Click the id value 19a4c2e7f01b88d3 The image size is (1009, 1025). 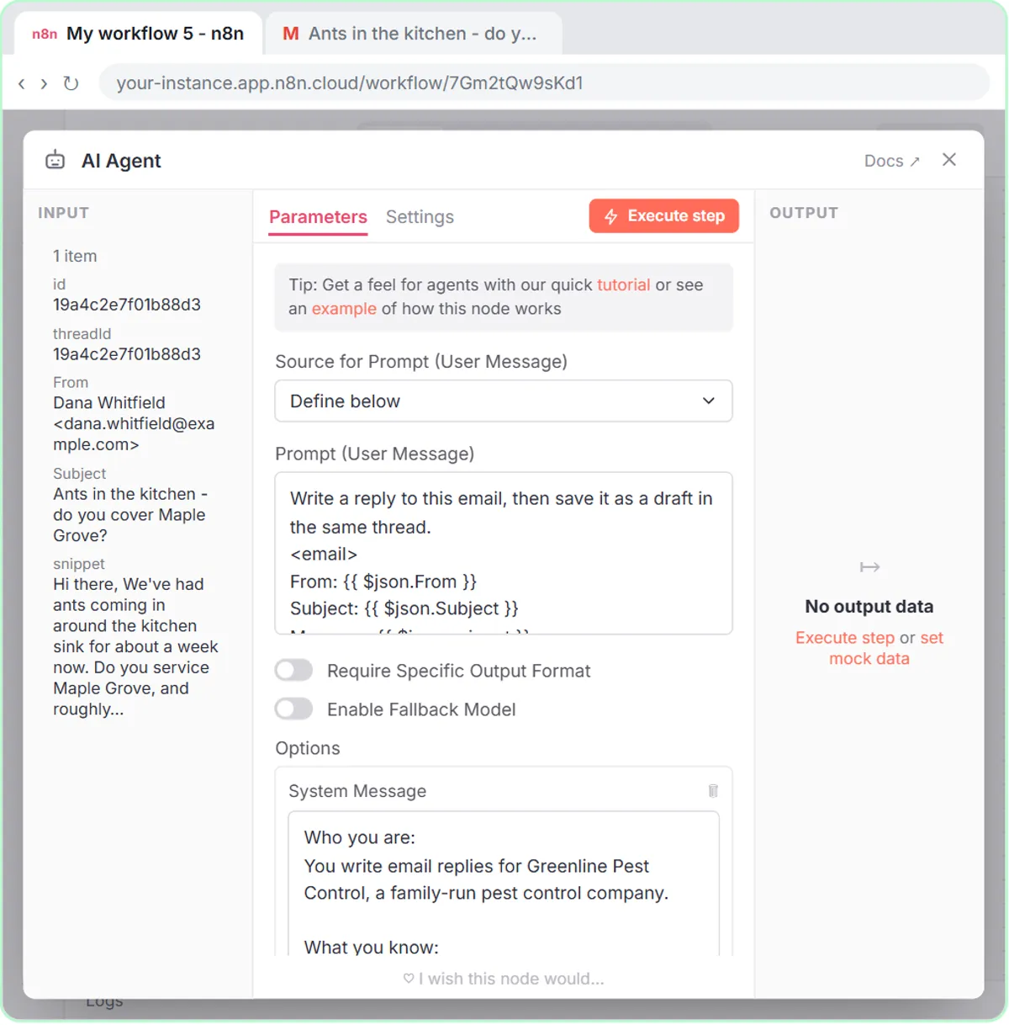pyautogui.click(x=127, y=305)
